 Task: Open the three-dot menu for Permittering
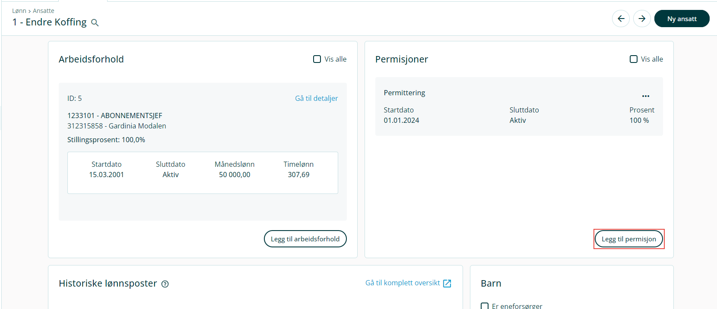[645, 96]
